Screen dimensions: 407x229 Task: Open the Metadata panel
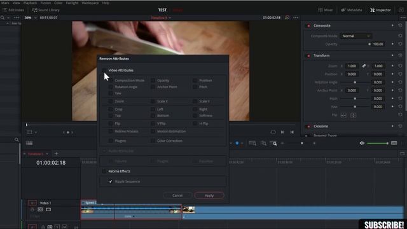(351, 10)
